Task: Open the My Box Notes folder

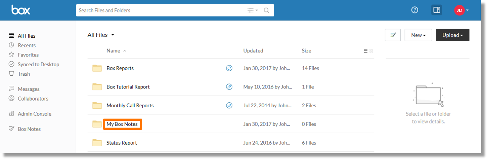Action: click(122, 124)
